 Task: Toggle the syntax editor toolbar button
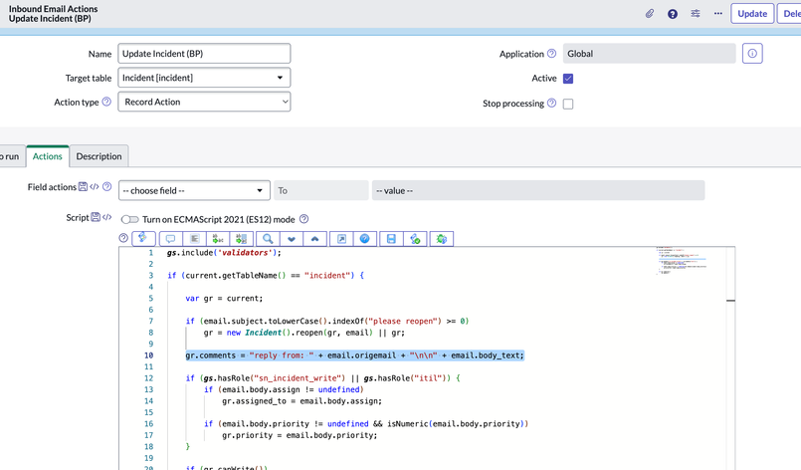click(x=143, y=238)
